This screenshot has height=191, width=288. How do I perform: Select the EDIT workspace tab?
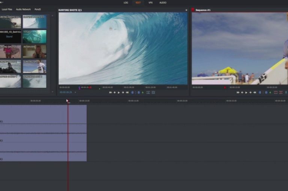(x=138, y=3)
